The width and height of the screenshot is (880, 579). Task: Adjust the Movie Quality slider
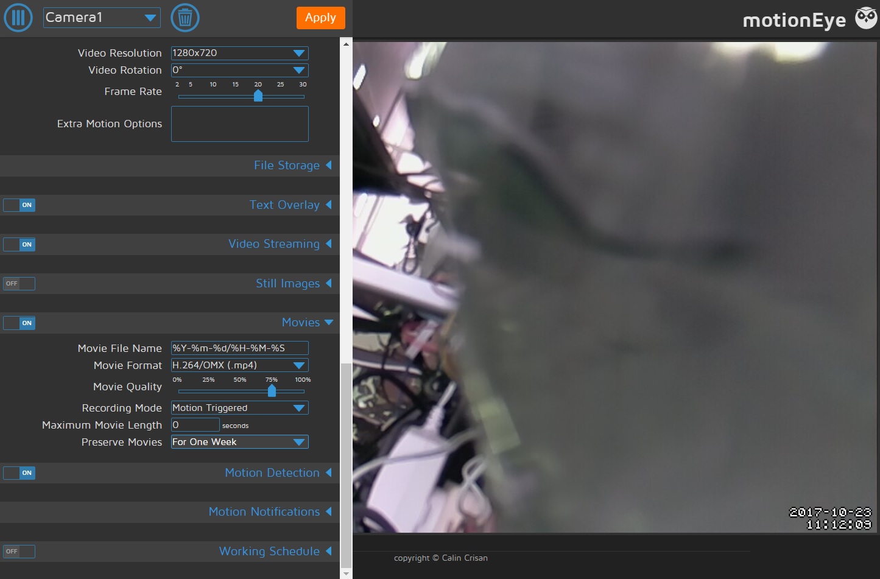[x=272, y=391]
